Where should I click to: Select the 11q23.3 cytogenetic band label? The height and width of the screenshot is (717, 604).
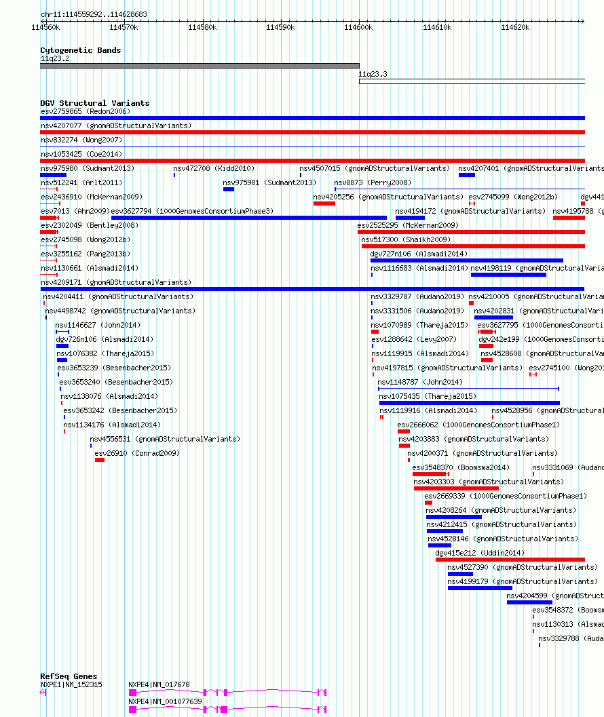coord(373,74)
